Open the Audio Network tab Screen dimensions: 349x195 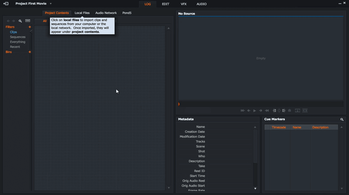pos(106,13)
